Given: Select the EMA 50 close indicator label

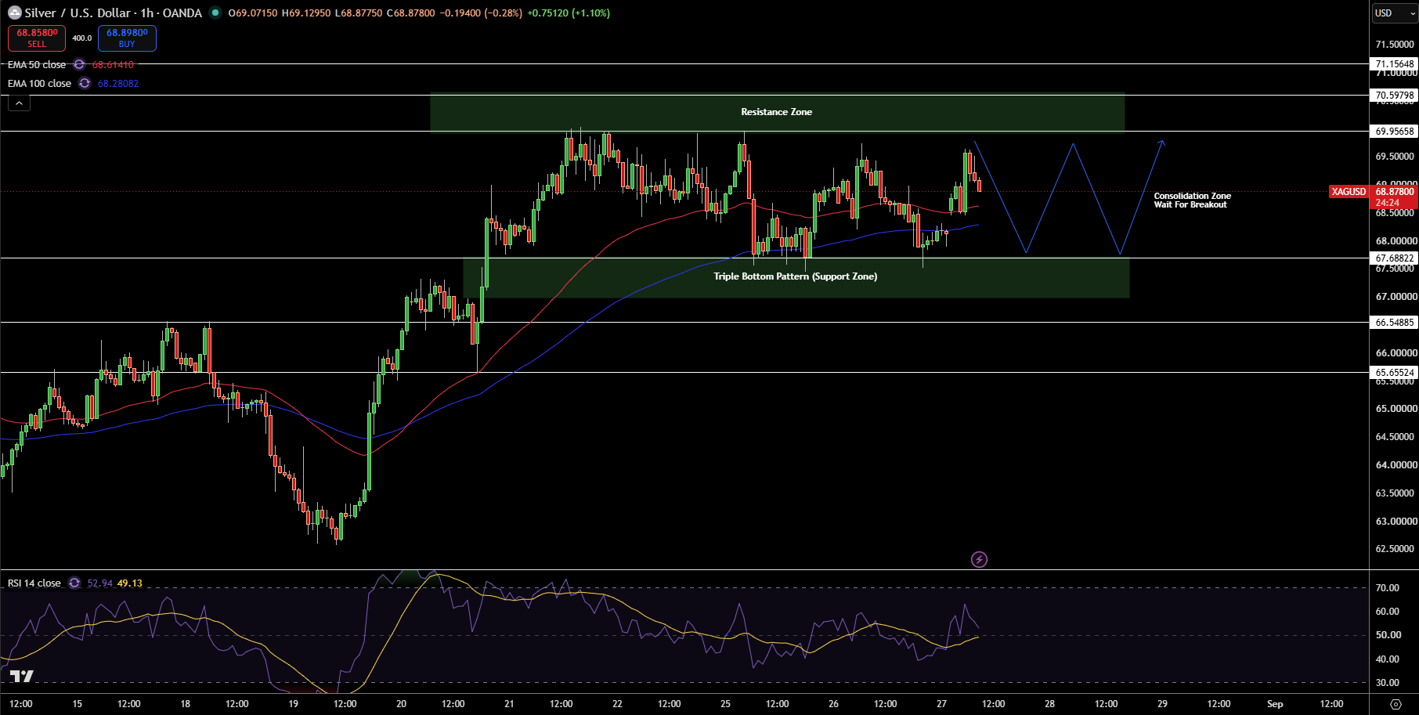Looking at the screenshot, I should (x=37, y=65).
